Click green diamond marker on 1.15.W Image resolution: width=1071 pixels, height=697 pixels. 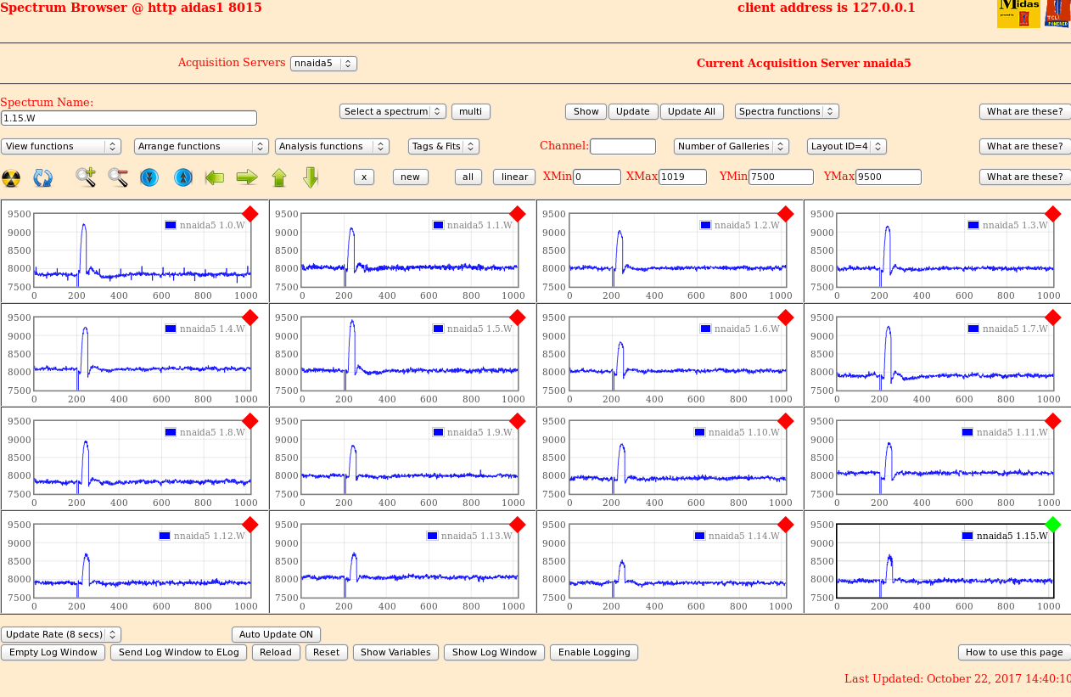point(1053,525)
